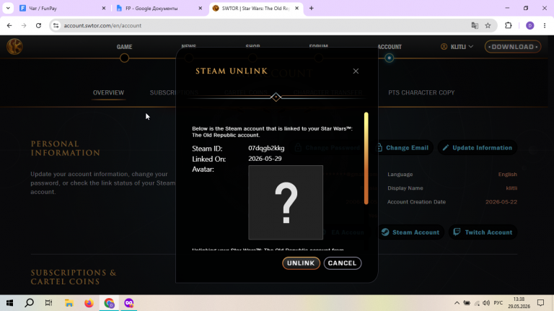Click the Account Creation Date value 2026-05-22
Screen dimensions: 554x311
click(501, 202)
